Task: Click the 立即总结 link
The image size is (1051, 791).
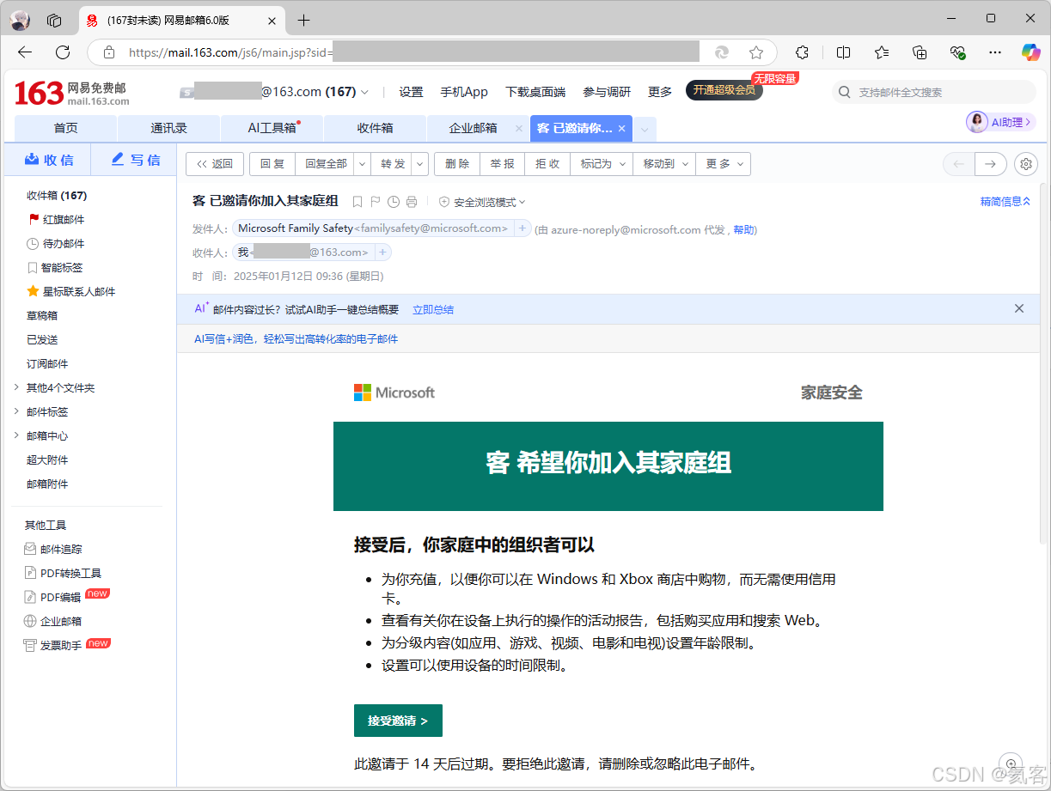Action: tap(433, 309)
